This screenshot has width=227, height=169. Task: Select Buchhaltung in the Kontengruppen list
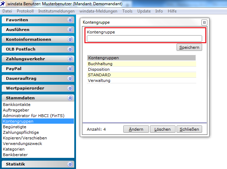[x=142, y=64]
